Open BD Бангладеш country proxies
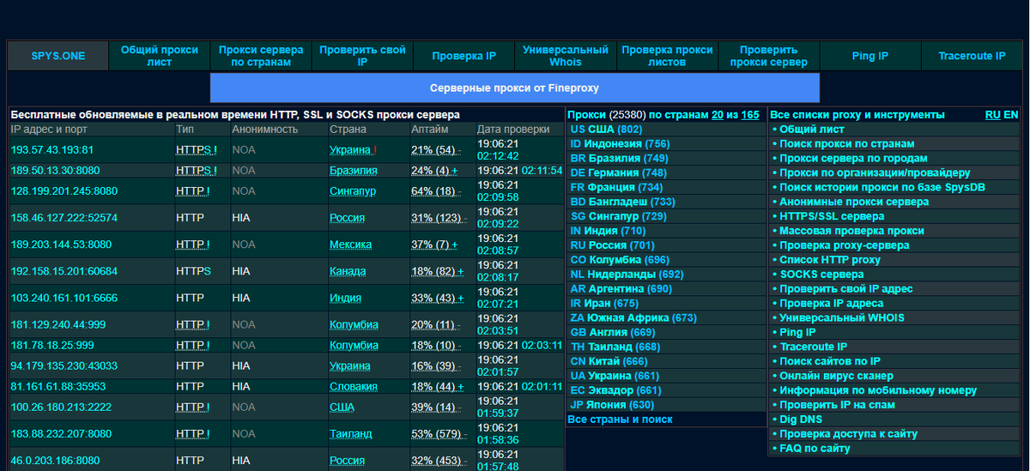Screen dimensions: 1030x471 622,202
